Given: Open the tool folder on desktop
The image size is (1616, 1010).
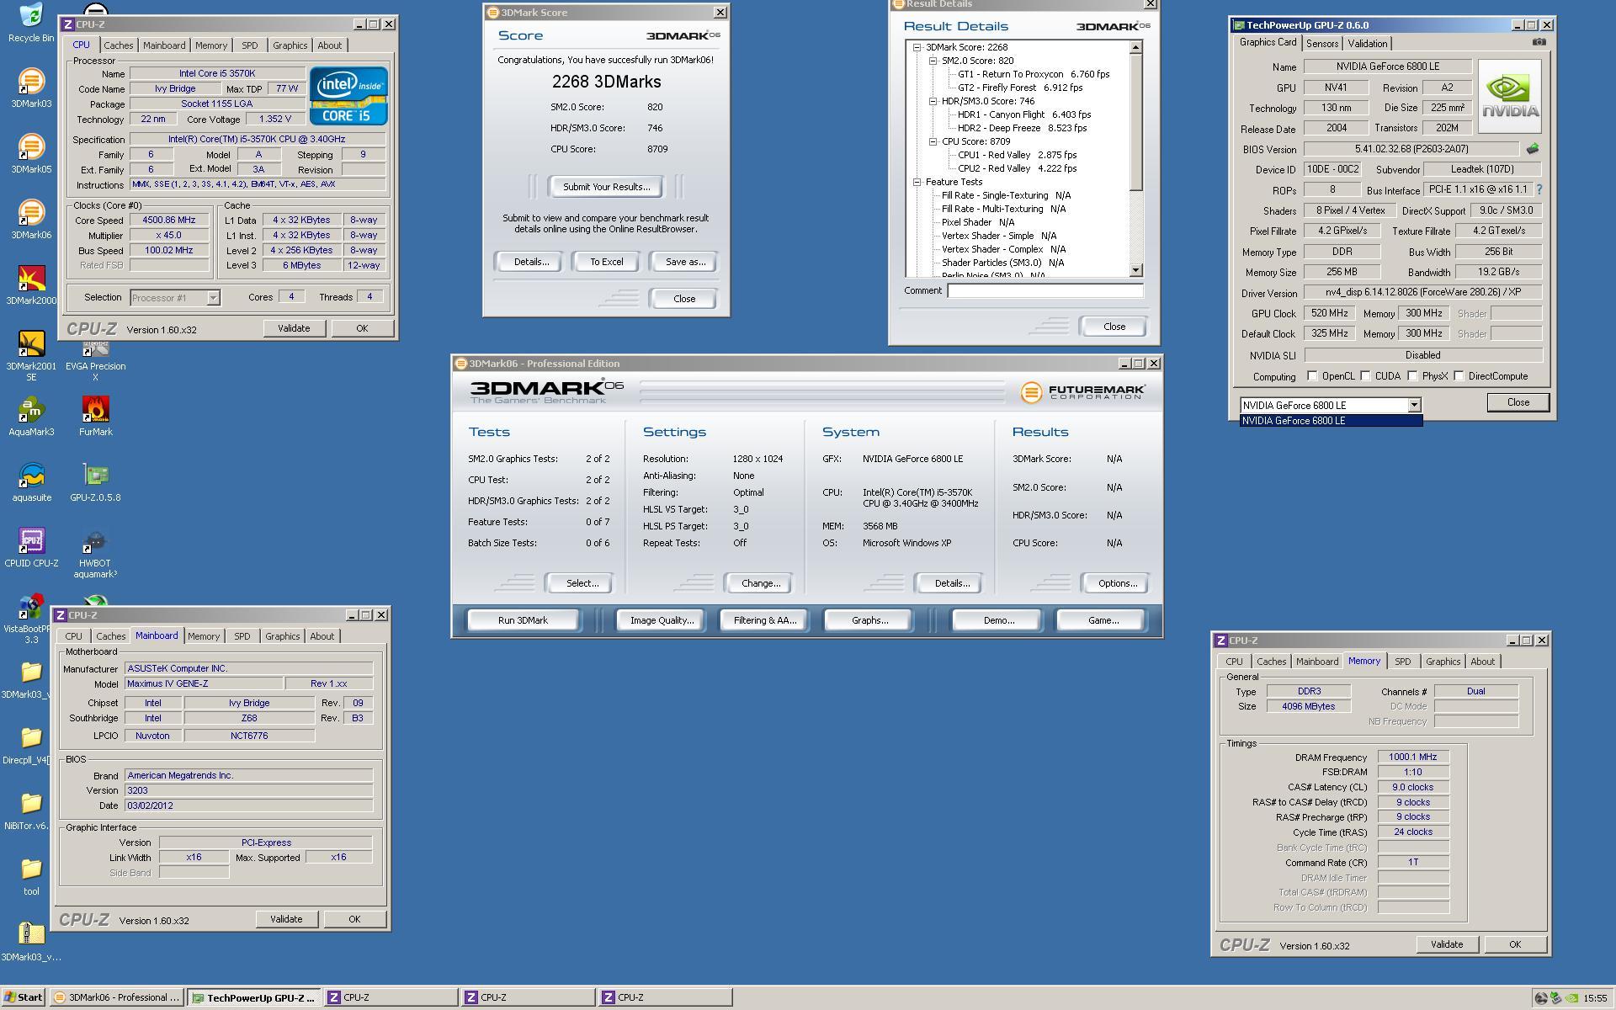Looking at the screenshot, I should [31, 876].
